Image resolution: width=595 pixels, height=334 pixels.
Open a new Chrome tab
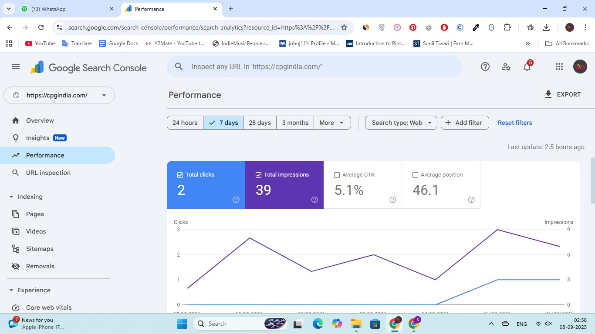coord(231,9)
